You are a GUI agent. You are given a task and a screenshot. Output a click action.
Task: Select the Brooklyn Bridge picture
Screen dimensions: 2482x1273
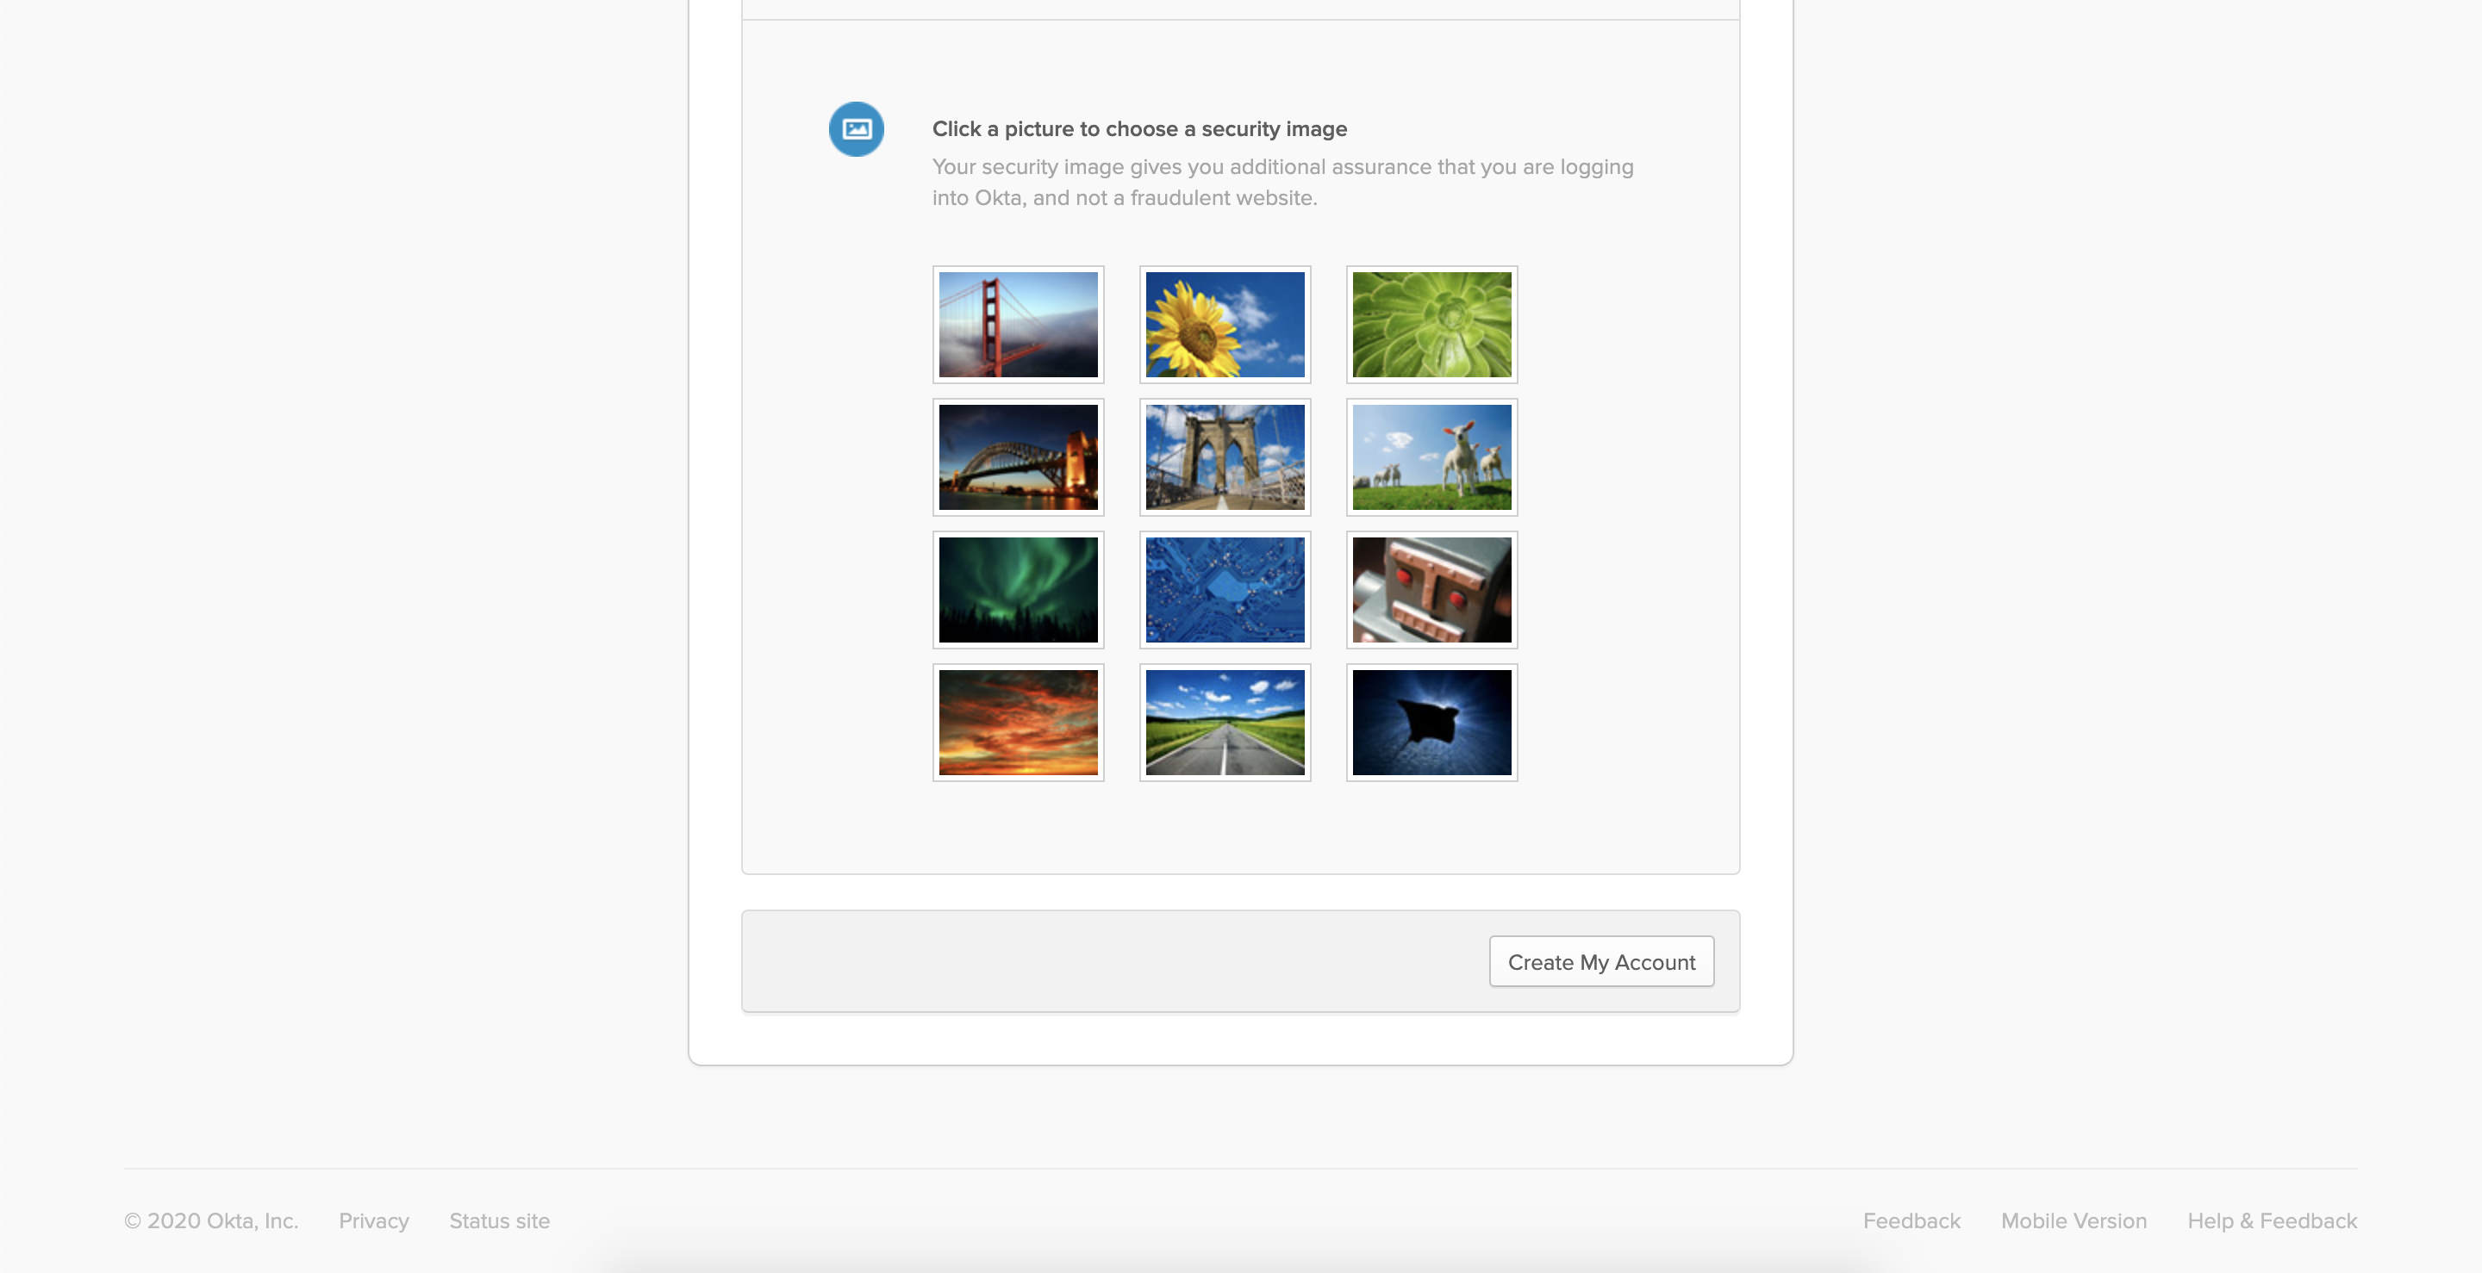(x=1225, y=457)
